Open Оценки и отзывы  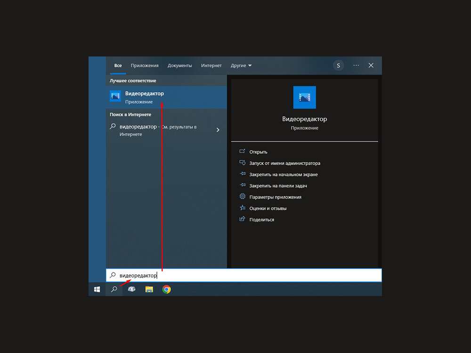pos(268,209)
